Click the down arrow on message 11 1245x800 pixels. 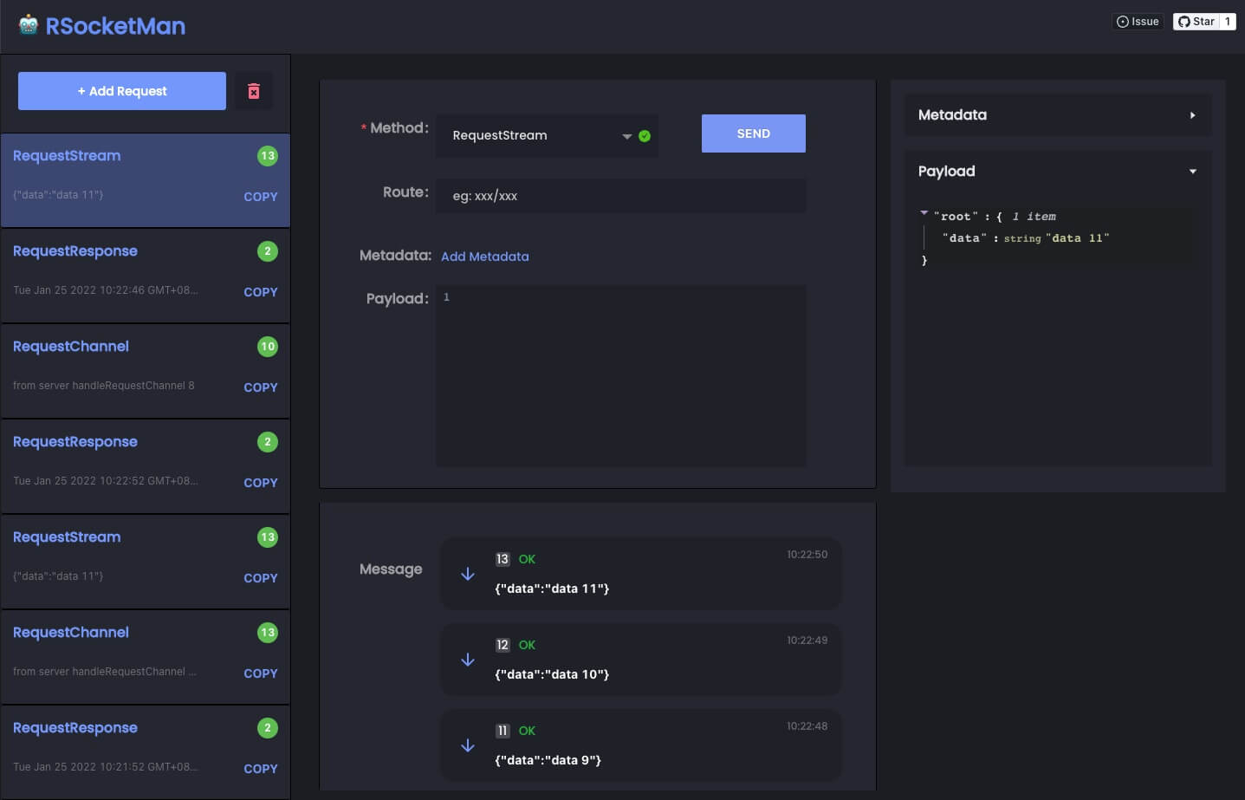tap(468, 745)
